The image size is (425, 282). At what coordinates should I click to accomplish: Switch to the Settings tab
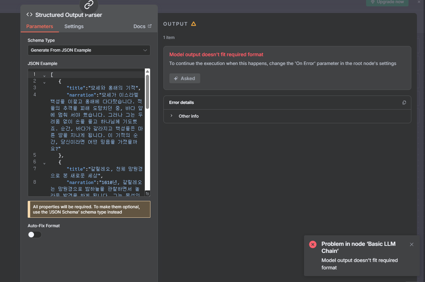pos(74,26)
